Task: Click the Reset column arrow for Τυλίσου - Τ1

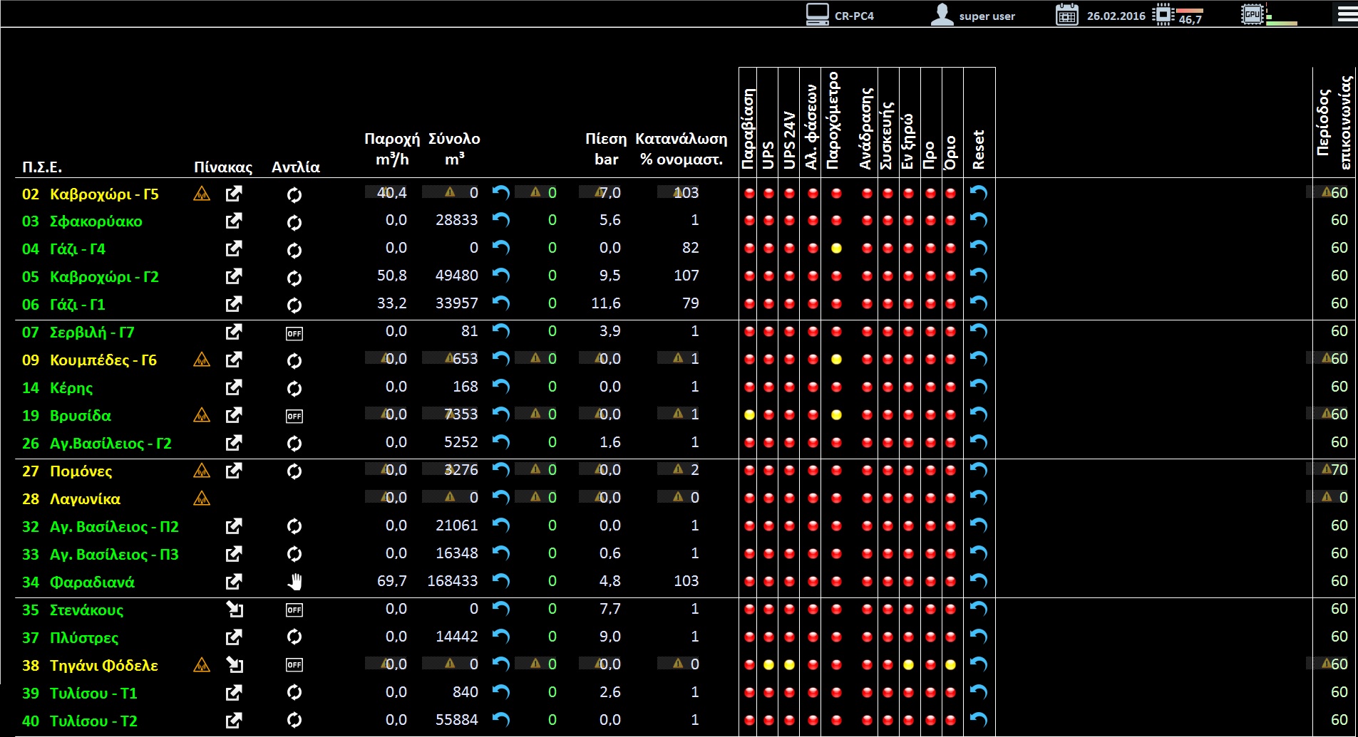Action: [979, 692]
